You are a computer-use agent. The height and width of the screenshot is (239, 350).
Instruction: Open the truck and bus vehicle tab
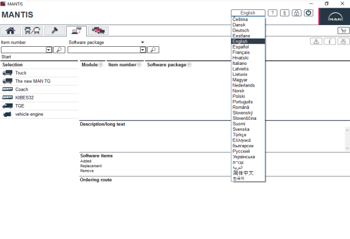32,30
